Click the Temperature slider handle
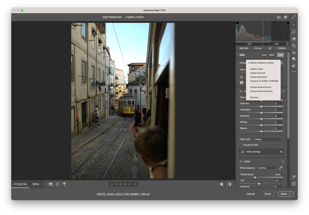 coord(255,177)
